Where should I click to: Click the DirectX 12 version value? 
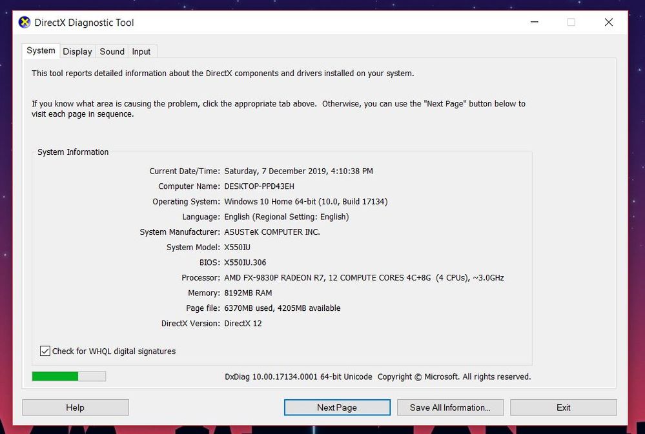point(243,323)
